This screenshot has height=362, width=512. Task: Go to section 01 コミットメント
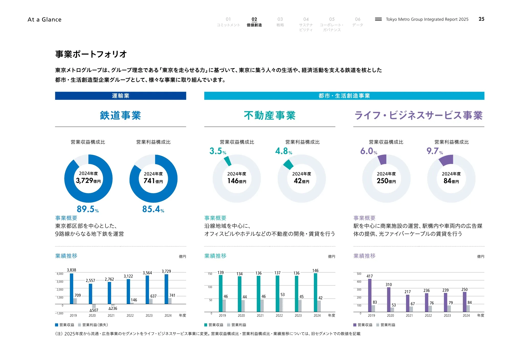(228, 22)
